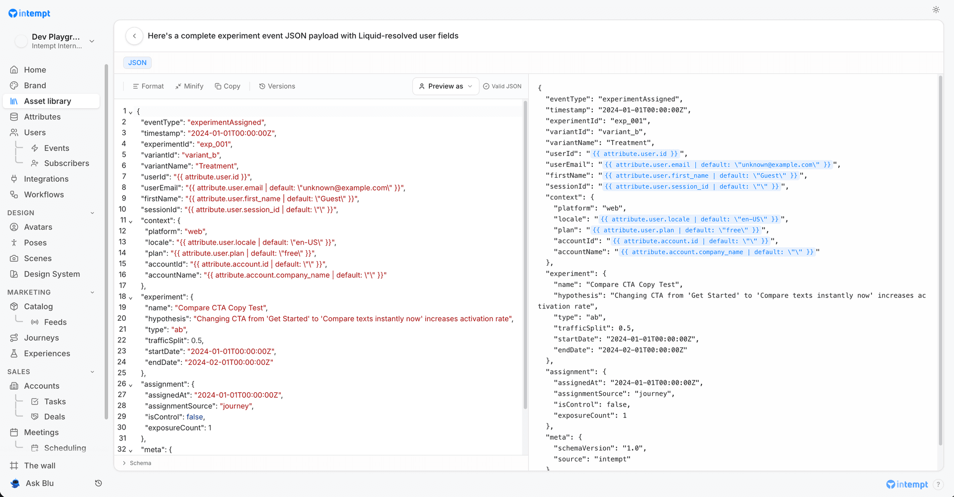Open the history icon beside Ask Blu
This screenshot has width=954, height=497.
tap(98, 483)
